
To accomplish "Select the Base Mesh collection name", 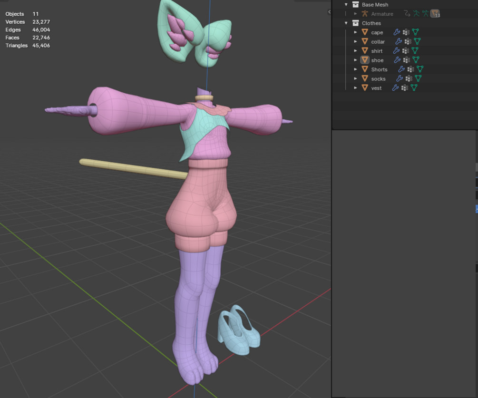I will 375,5.
